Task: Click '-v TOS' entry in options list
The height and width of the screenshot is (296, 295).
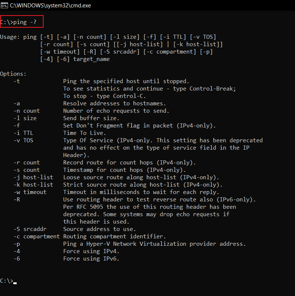Action: [x=23, y=140]
